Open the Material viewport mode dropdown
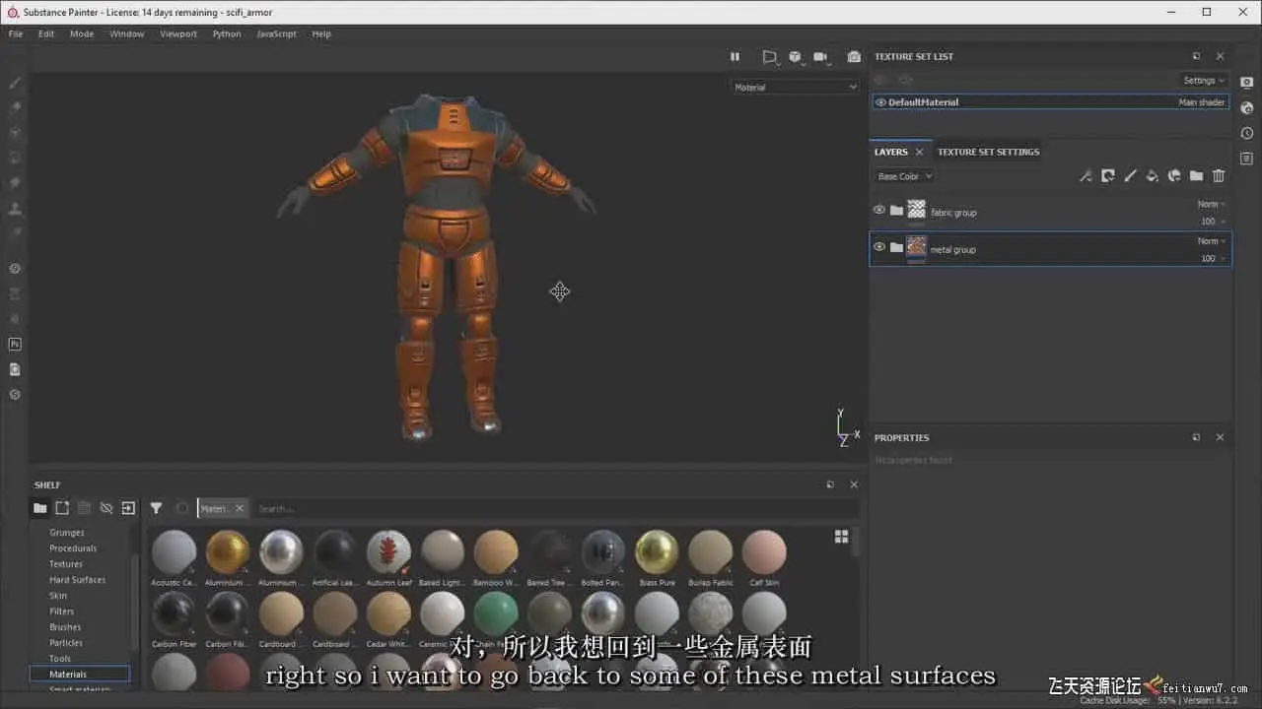The image size is (1262, 709). coord(795,87)
